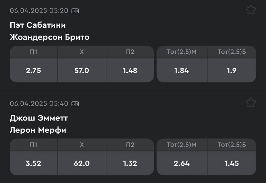Open the Пэт Сабатини fighter name
Image resolution: width=266 pixels, height=183 pixels.
pos(38,25)
